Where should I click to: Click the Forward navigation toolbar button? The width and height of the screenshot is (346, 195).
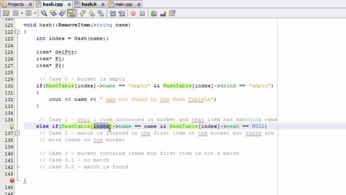pyautogui.click(x=29, y=13)
